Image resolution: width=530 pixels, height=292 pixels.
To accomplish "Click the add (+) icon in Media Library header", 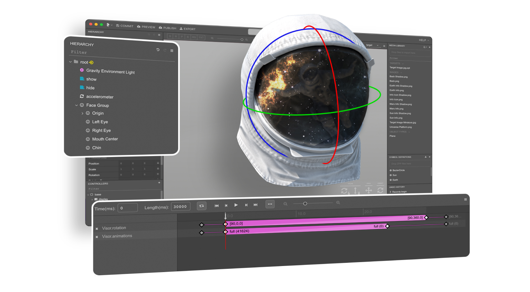I will 430,47.
